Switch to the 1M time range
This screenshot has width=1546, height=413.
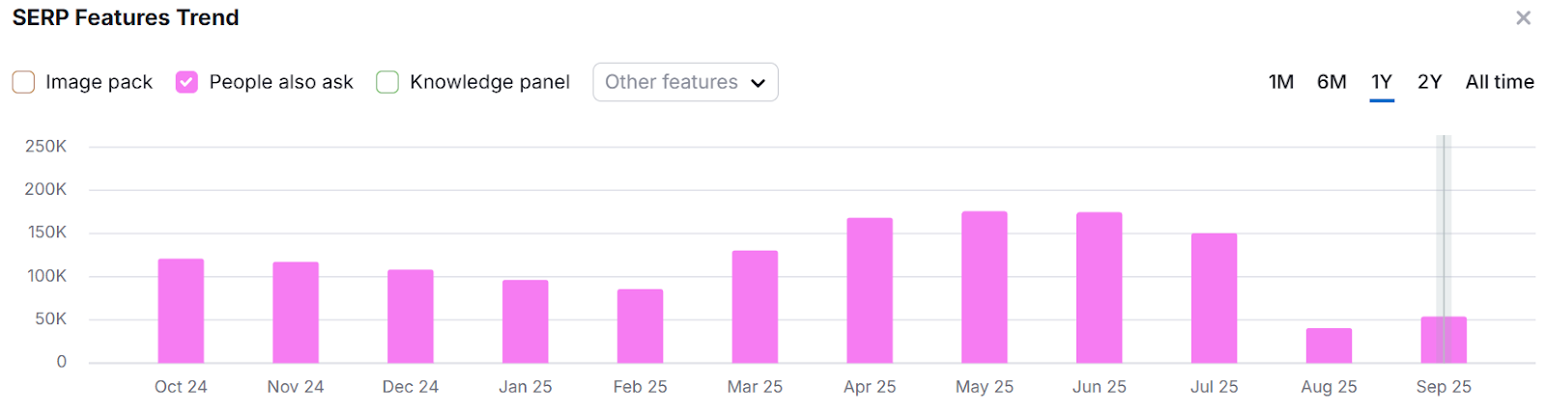(1280, 82)
